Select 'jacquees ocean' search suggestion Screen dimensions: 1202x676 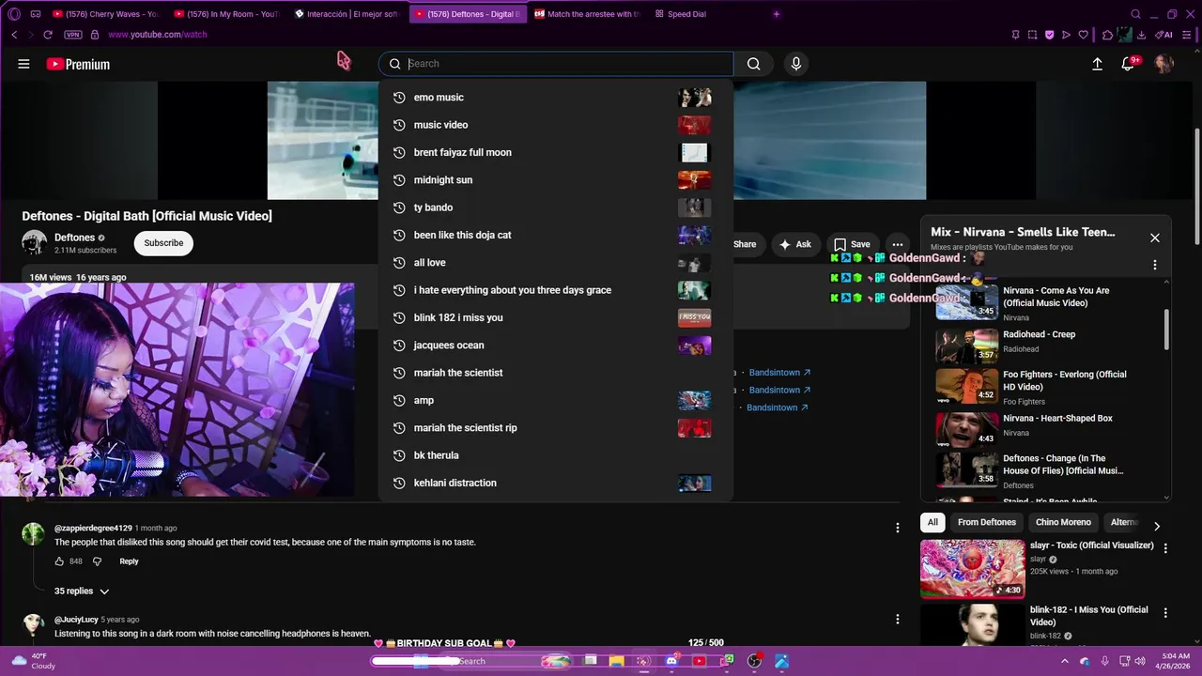click(x=555, y=346)
